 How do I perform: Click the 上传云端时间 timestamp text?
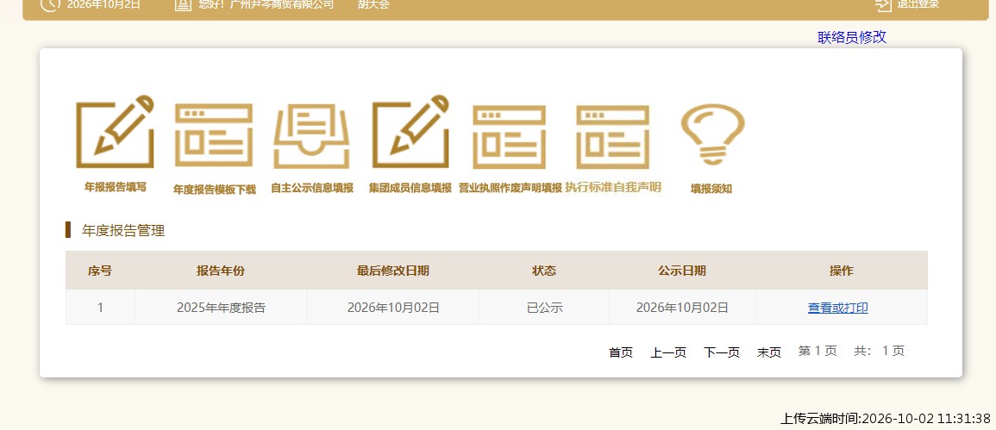(x=886, y=419)
